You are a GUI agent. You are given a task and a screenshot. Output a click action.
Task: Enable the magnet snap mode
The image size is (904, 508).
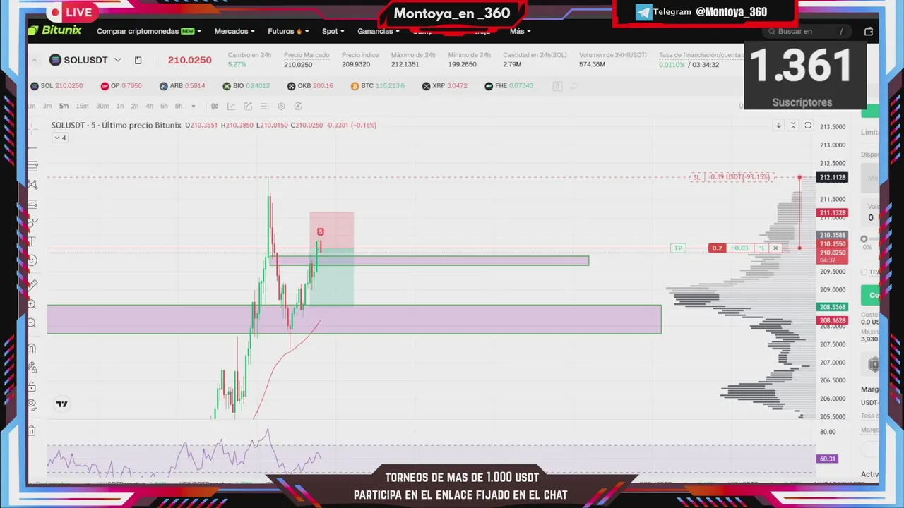(x=32, y=349)
